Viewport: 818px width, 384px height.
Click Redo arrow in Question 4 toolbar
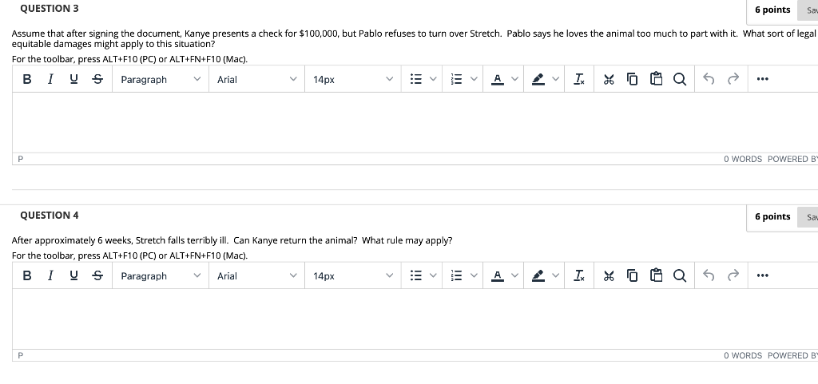[x=733, y=275]
